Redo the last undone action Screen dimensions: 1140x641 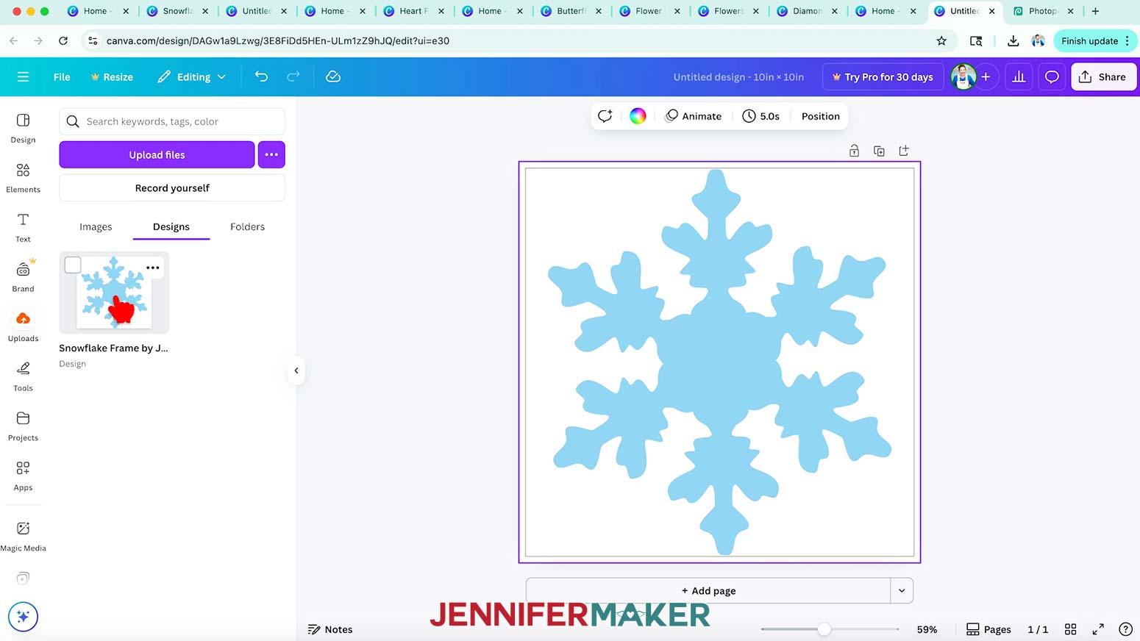[x=293, y=76]
